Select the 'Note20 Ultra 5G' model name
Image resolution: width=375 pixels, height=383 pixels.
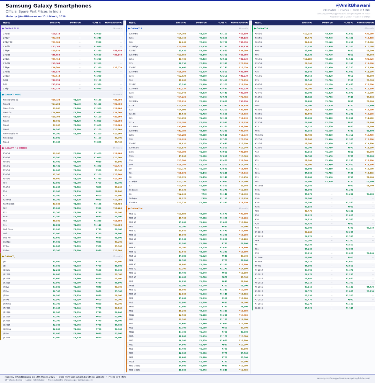click(11, 100)
